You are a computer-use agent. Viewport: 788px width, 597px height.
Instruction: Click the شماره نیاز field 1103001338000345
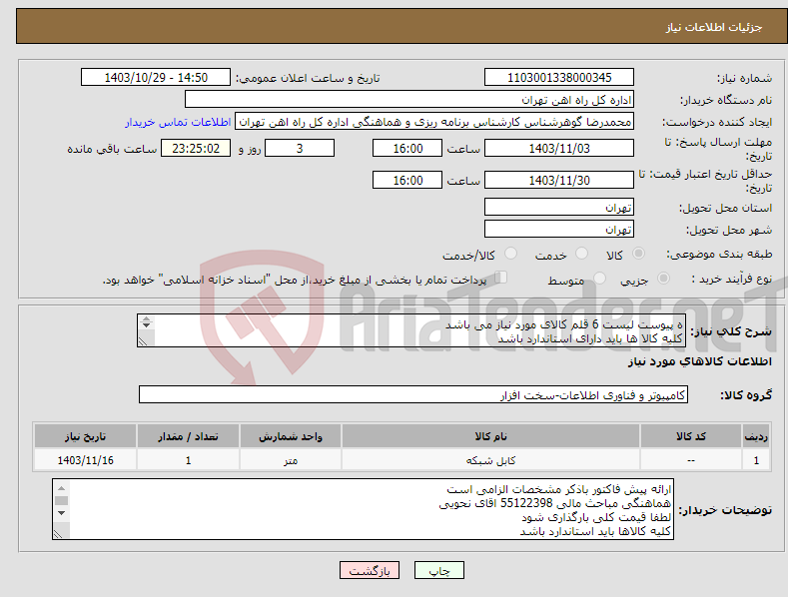pos(559,78)
